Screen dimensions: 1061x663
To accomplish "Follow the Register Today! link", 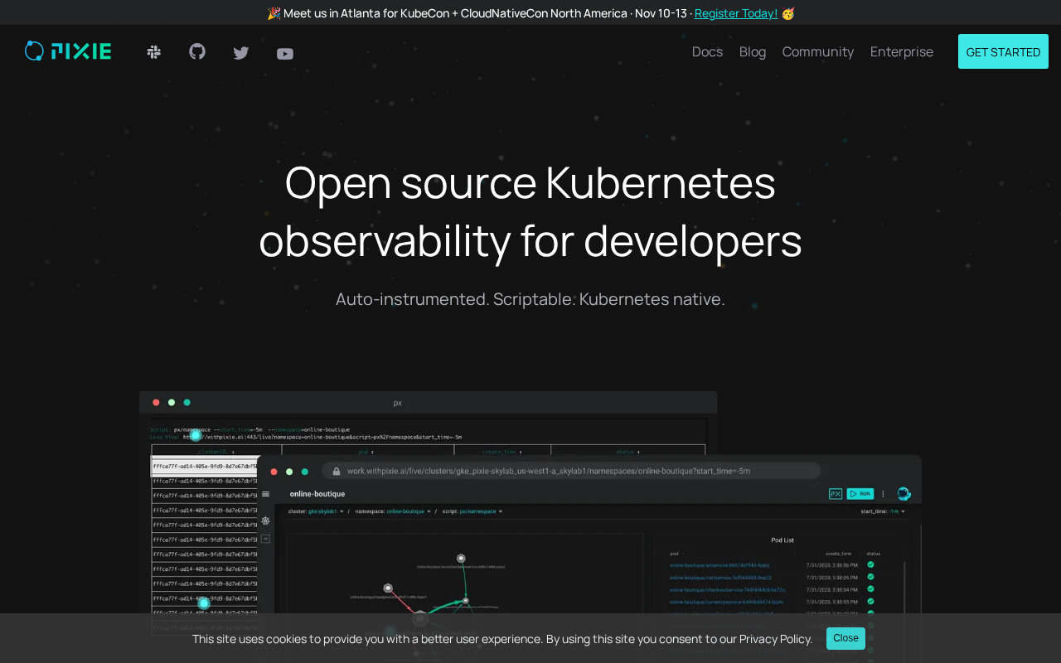I will (735, 13).
